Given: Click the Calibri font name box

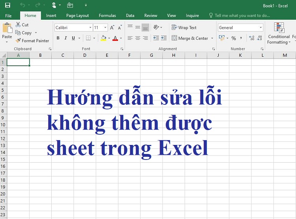Looking at the screenshot, I should [x=71, y=28].
